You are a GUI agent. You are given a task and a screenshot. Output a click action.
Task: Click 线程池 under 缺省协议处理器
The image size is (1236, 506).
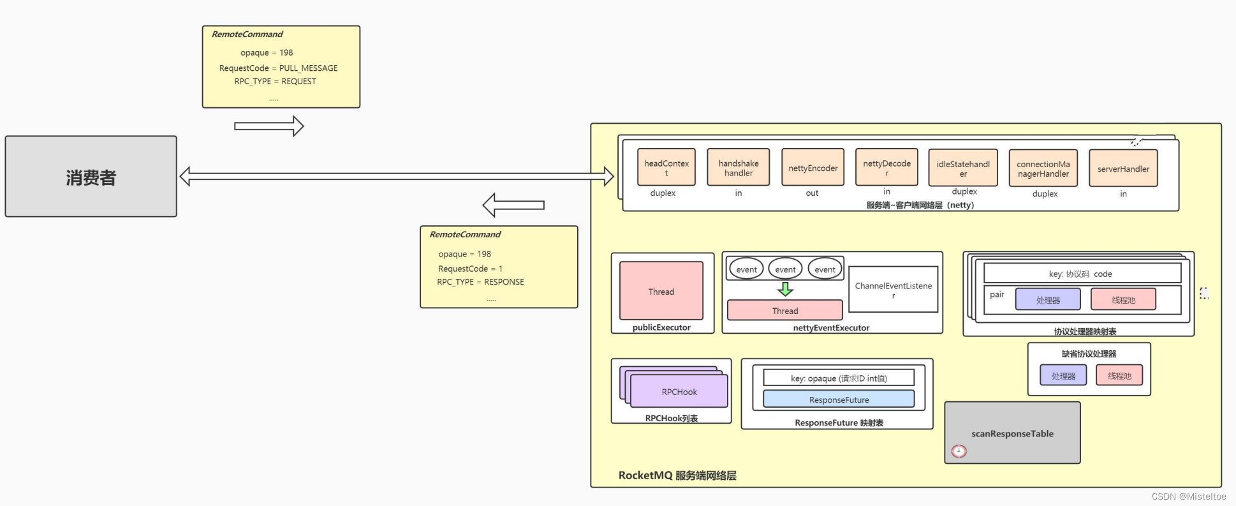tap(1119, 375)
